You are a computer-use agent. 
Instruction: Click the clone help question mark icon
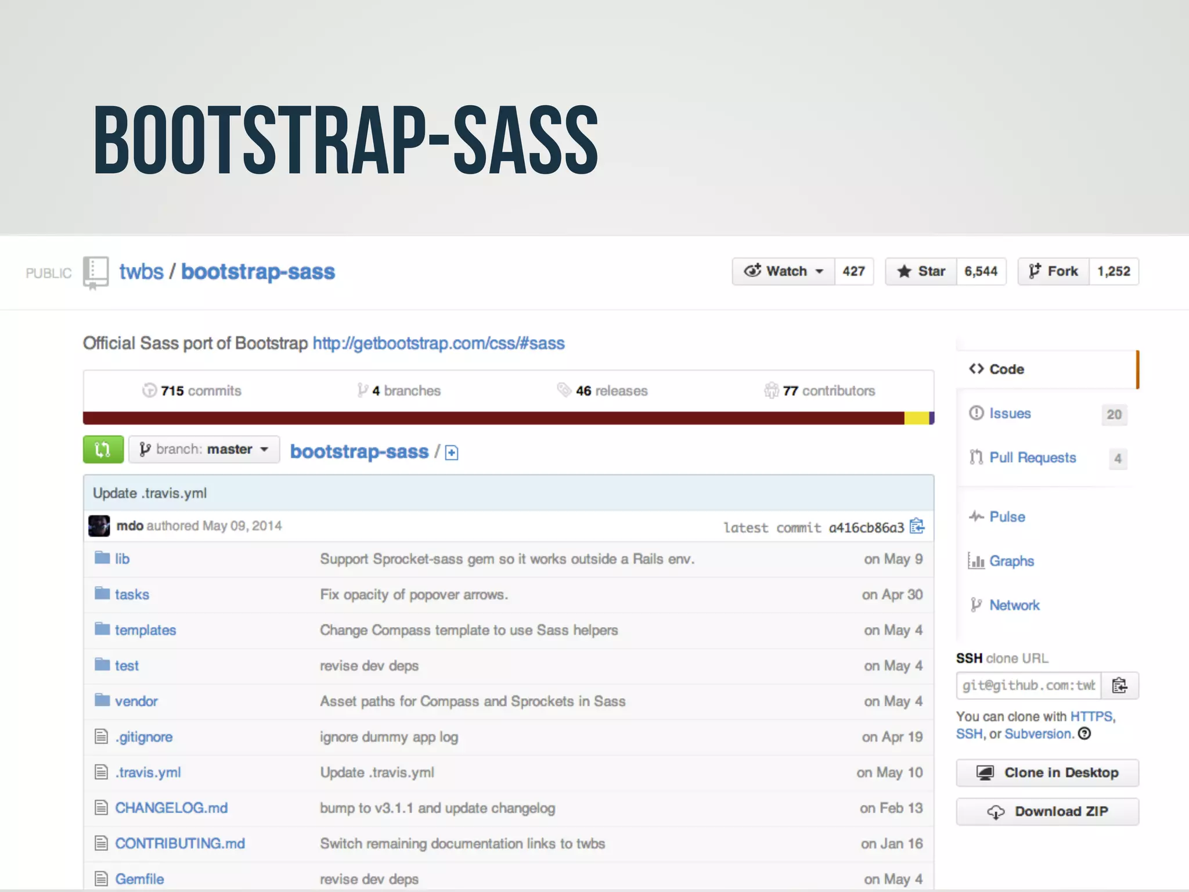[1084, 733]
